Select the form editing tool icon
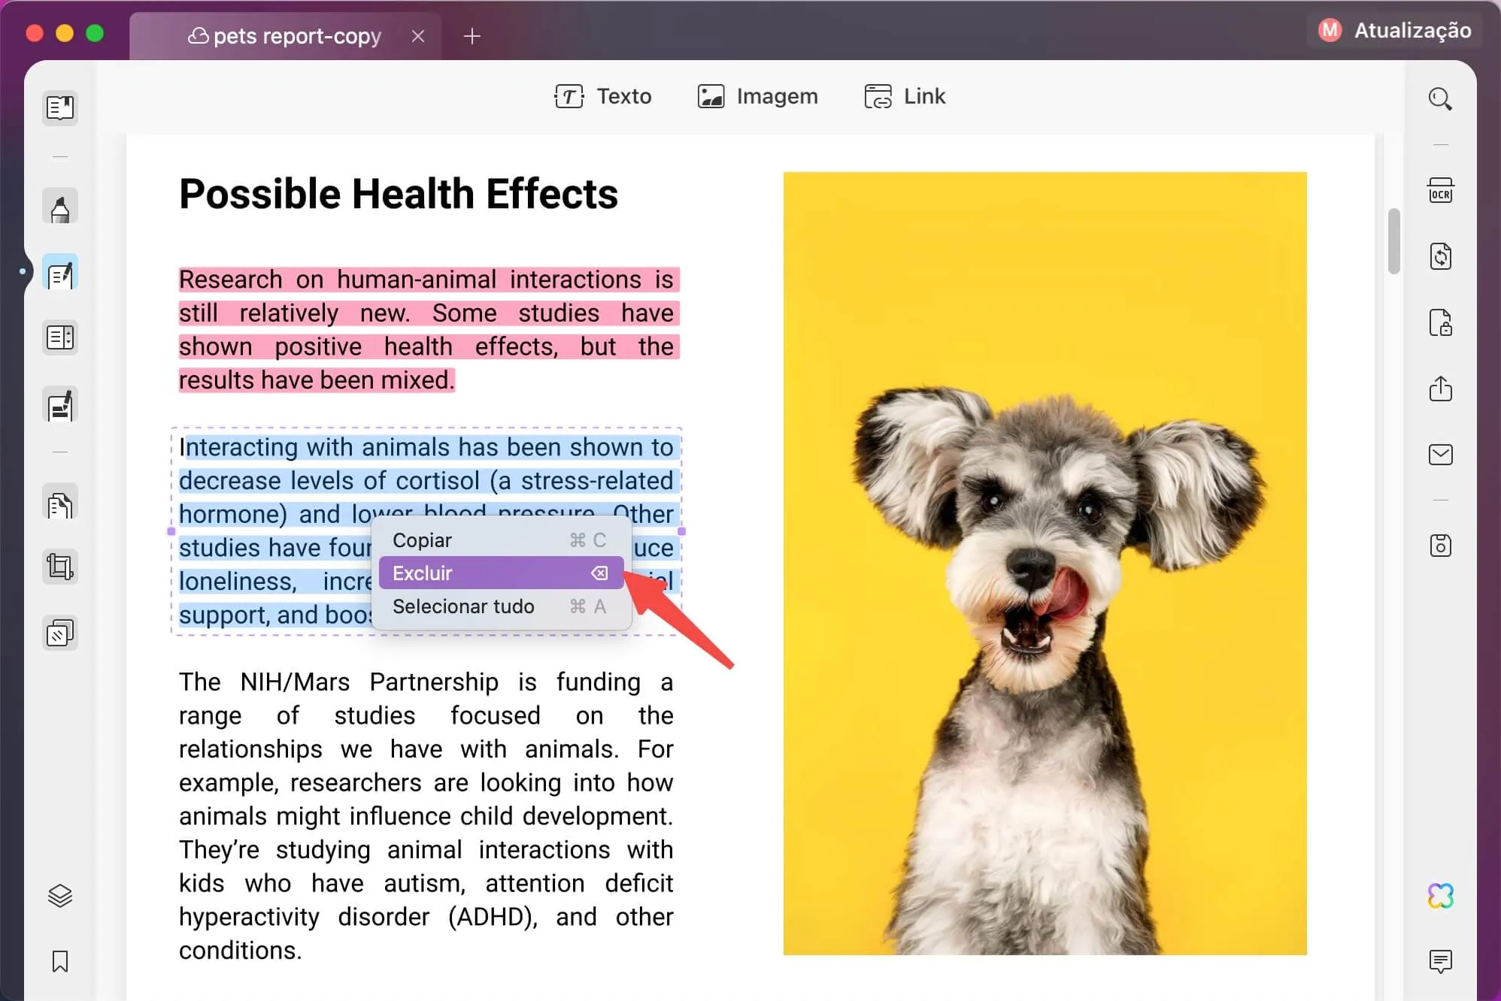This screenshot has height=1001, width=1501. (60, 404)
